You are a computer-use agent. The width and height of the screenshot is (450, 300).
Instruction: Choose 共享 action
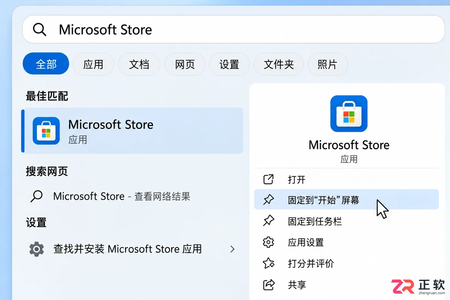[346, 285]
